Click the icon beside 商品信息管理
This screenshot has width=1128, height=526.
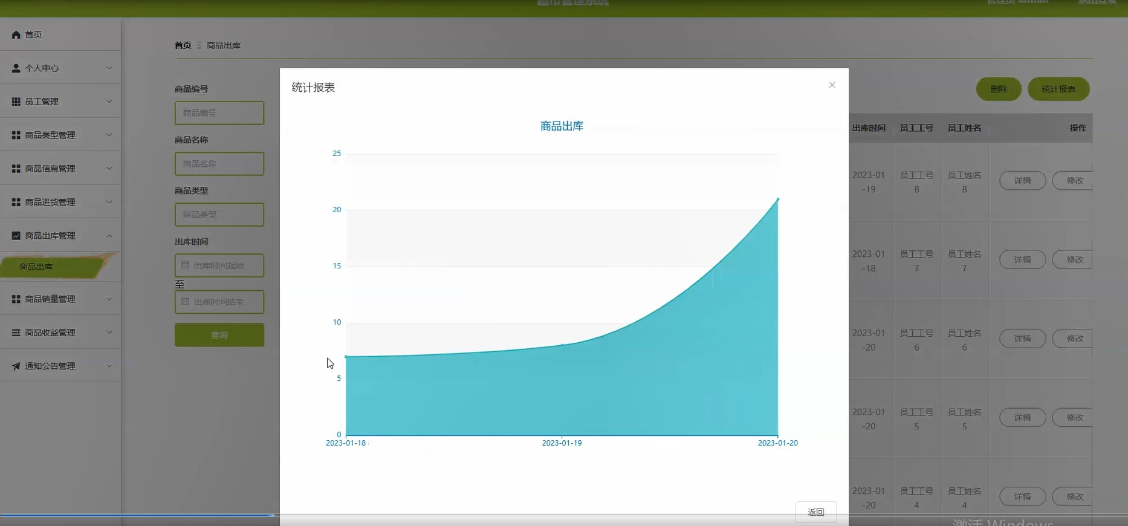[16, 169]
